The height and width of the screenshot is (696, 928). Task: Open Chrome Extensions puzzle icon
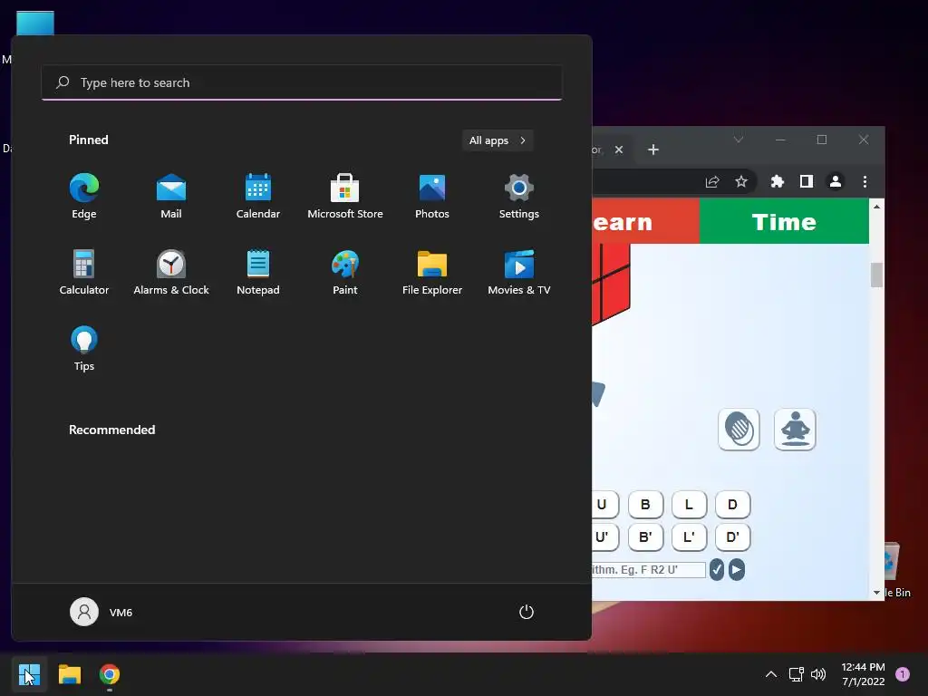[777, 181]
